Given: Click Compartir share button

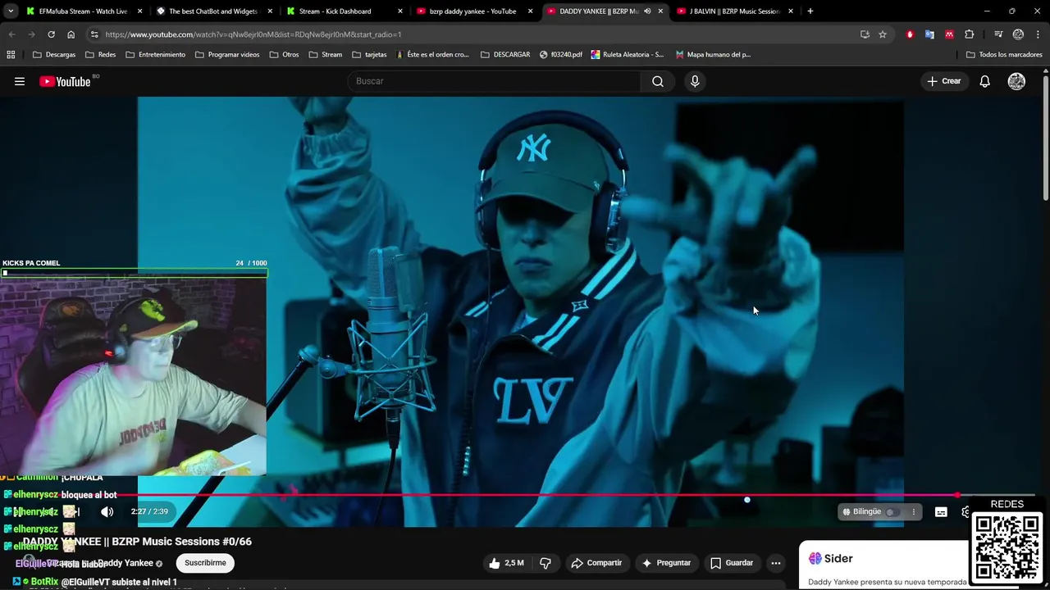Looking at the screenshot, I should pos(596,563).
